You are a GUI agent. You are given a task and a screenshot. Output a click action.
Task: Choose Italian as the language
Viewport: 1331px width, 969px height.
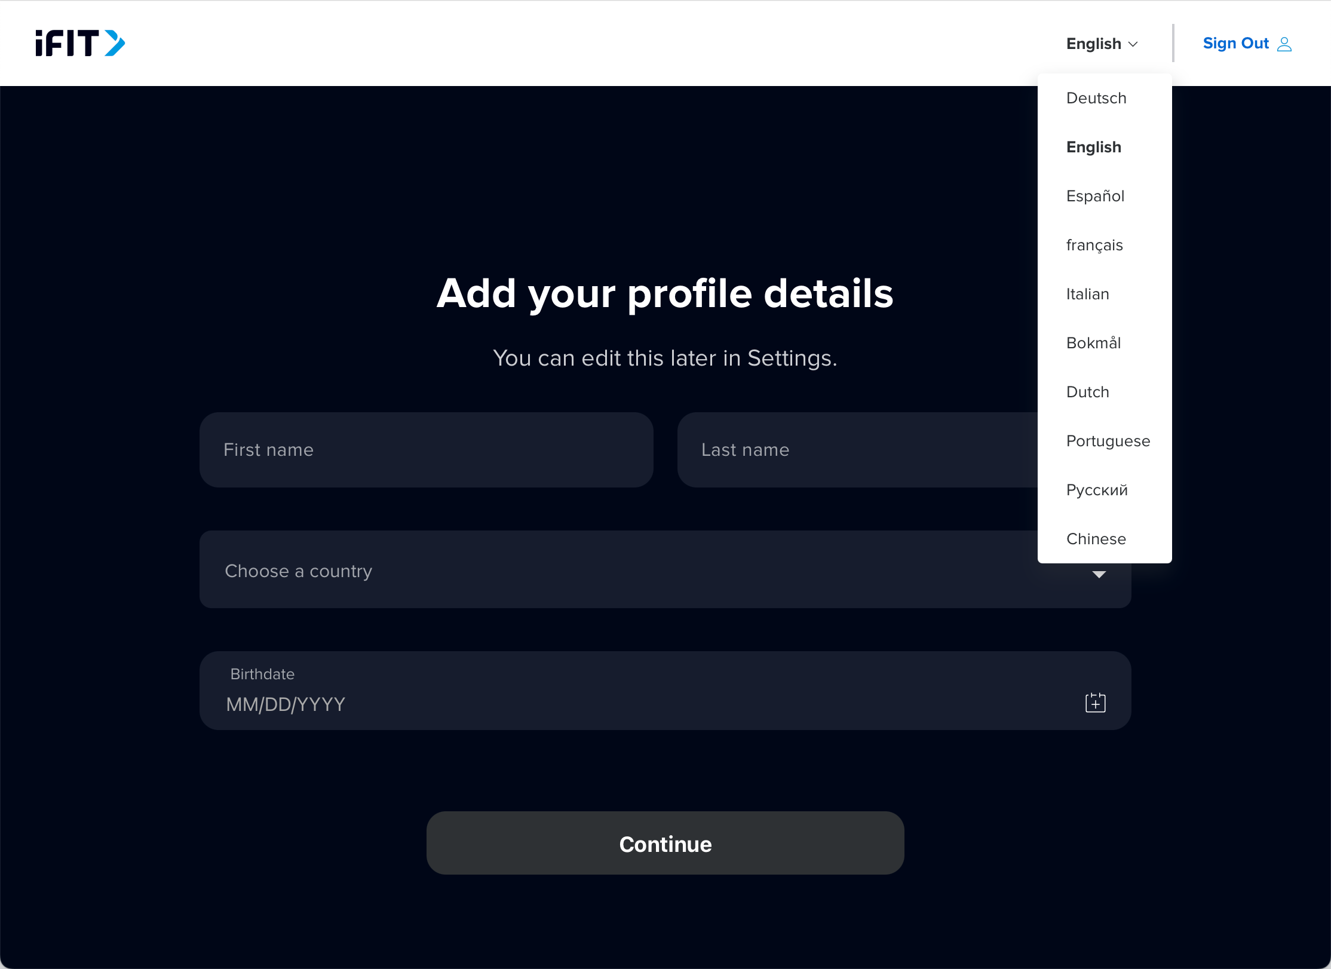[x=1087, y=294]
